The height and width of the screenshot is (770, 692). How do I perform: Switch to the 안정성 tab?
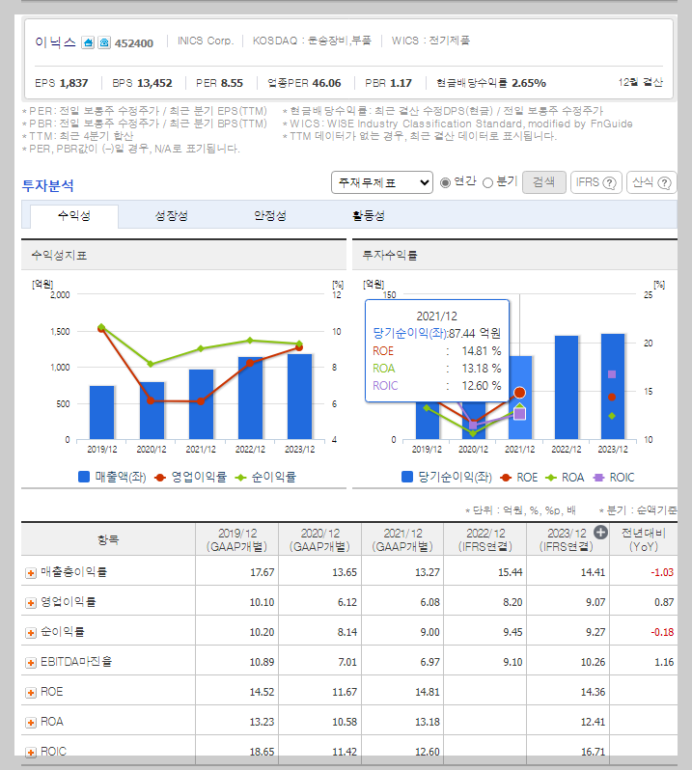(x=269, y=216)
